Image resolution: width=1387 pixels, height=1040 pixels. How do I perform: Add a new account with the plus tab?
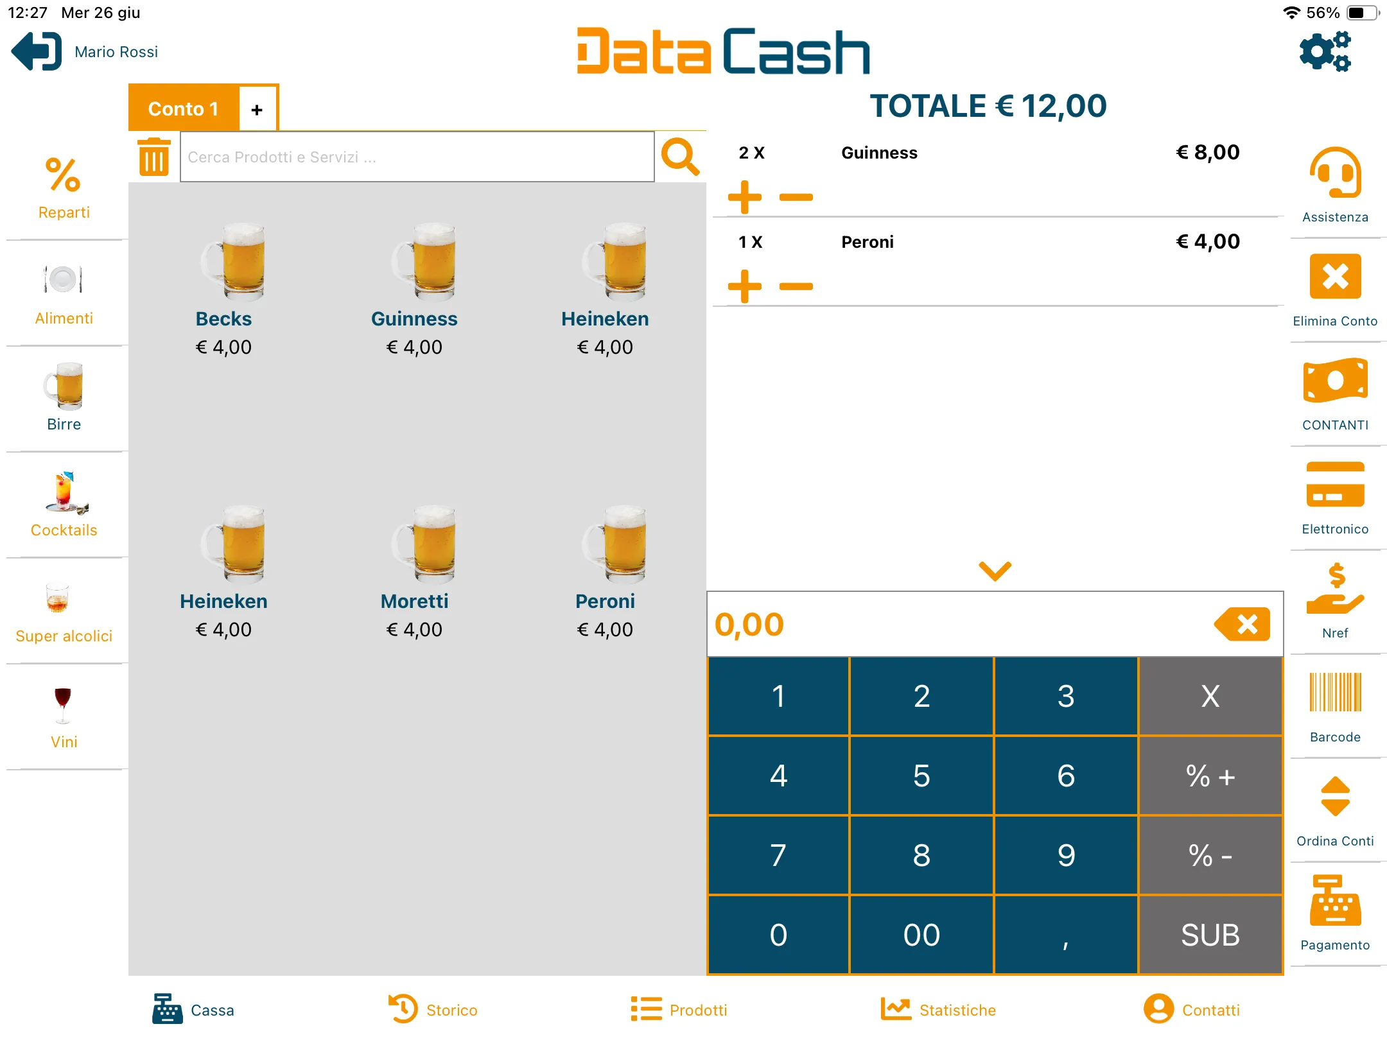pos(257,108)
